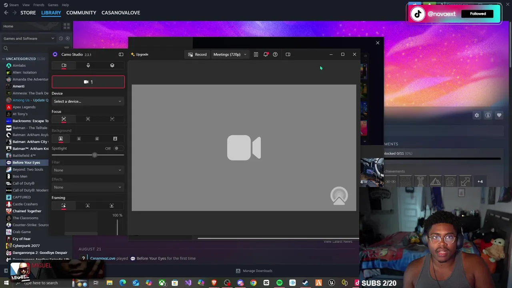Select scene number 1 camera button
The height and width of the screenshot is (288, 512).
tap(88, 82)
